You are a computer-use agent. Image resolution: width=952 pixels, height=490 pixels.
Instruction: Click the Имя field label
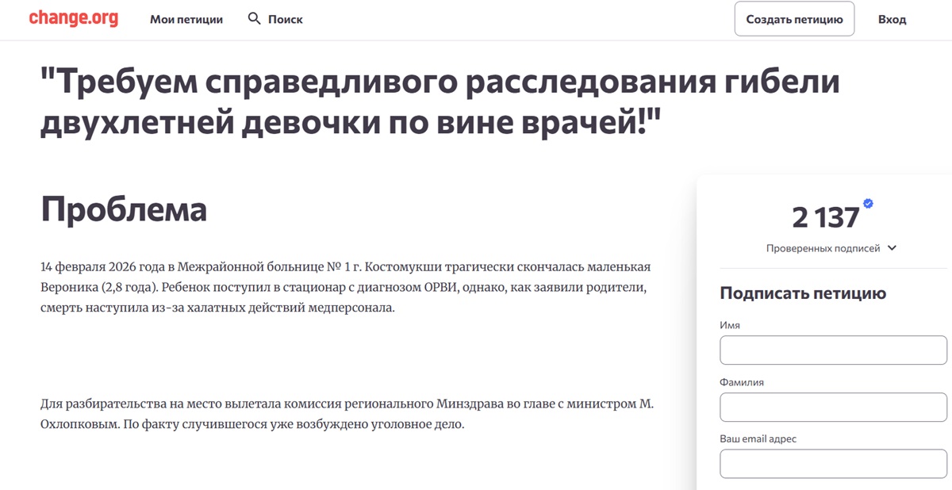pyautogui.click(x=730, y=325)
